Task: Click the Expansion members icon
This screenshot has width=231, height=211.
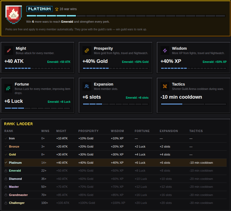Action: pos(87,86)
